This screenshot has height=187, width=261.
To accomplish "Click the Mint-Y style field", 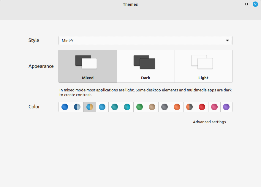I will [145, 40].
